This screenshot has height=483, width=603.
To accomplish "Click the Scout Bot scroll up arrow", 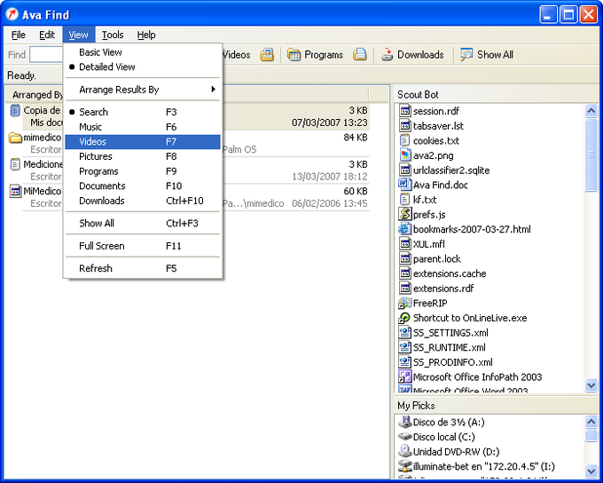I will (x=591, y=111).
